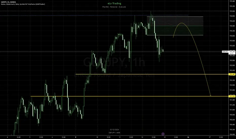Click the 194.800 price axis label
Viewport: 236px width, 139px height.
(232, 16)
